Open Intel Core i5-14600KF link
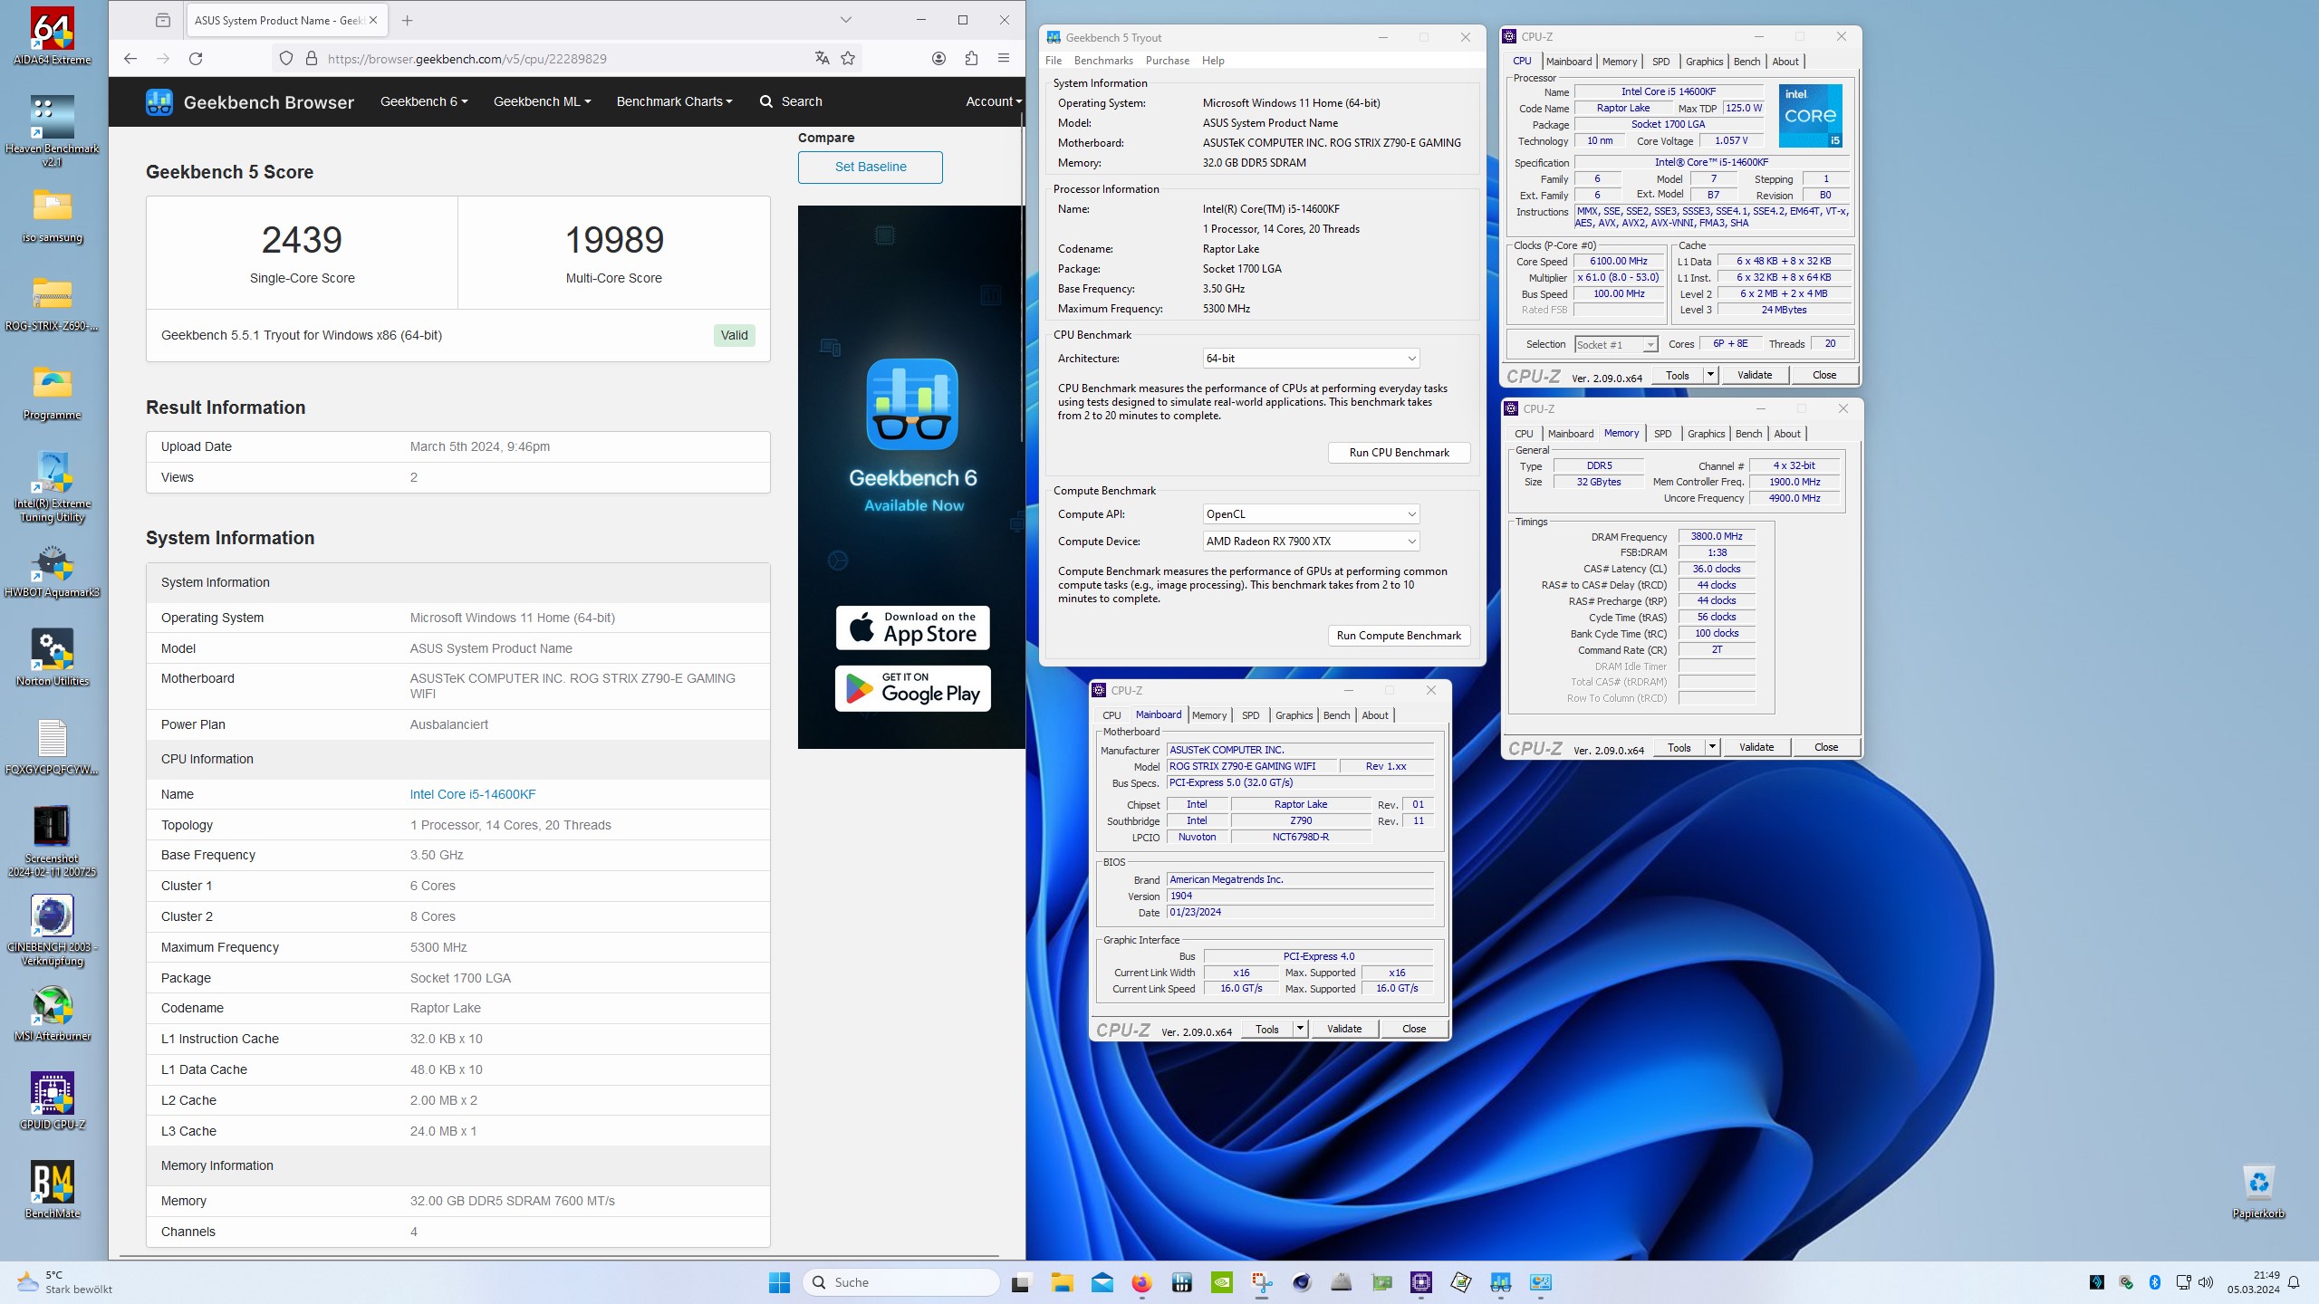This screenshot has width=2319, height=1304. click(x=473, y=794)
